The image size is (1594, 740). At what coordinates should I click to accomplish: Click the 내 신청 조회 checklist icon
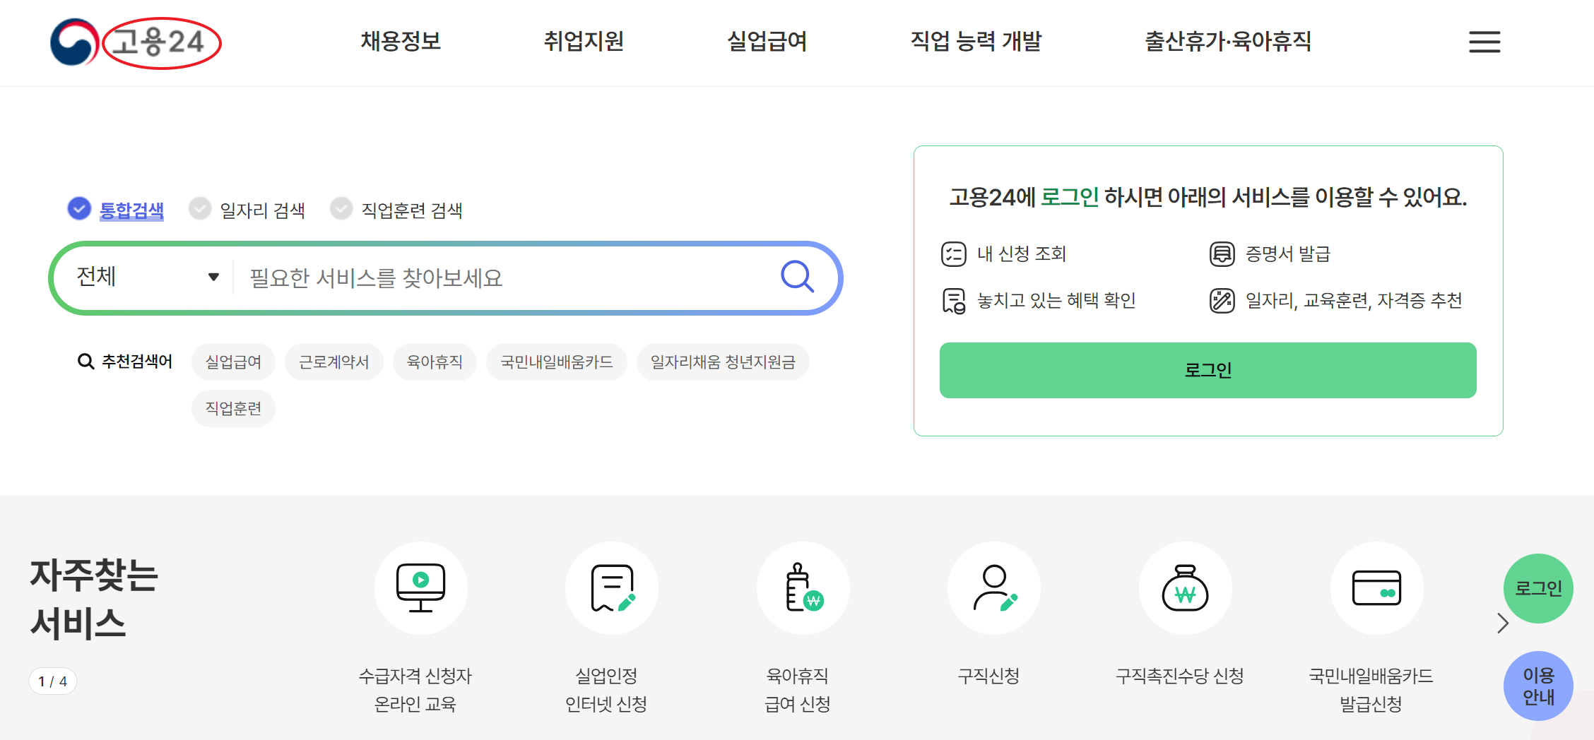pos(953,253)
